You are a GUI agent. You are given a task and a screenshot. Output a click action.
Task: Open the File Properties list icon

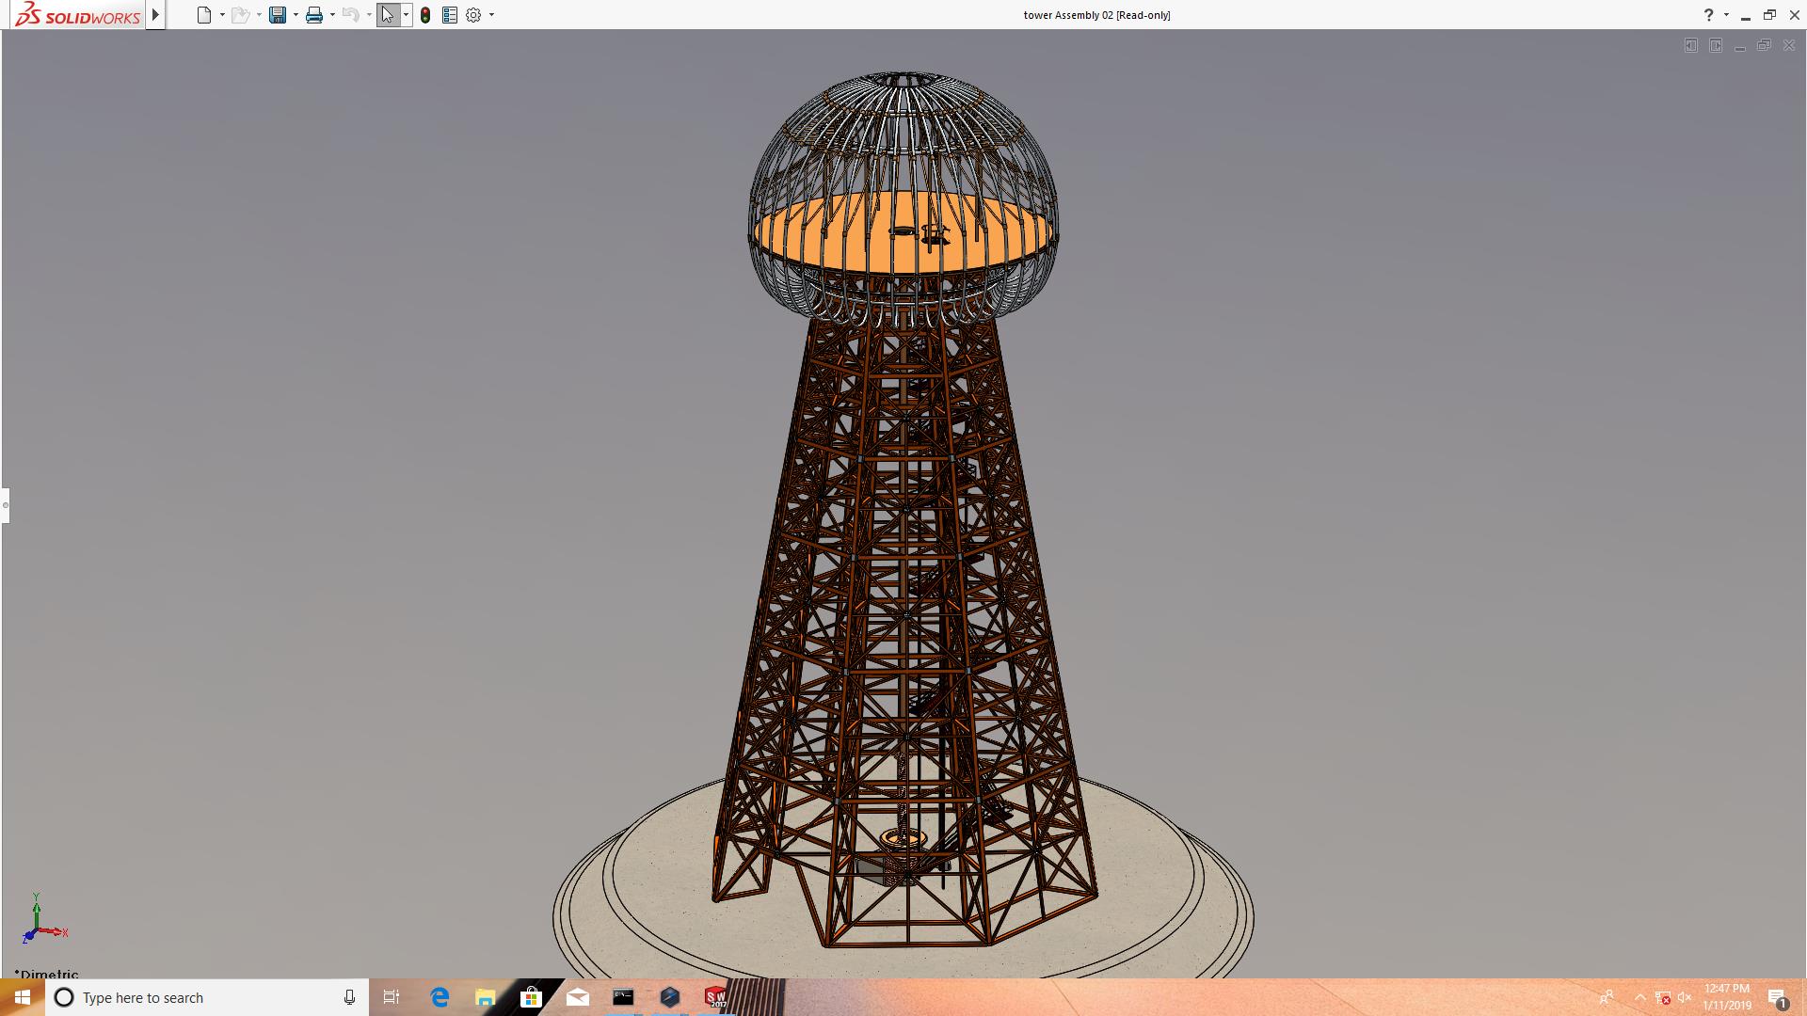[x=450, y=15]
